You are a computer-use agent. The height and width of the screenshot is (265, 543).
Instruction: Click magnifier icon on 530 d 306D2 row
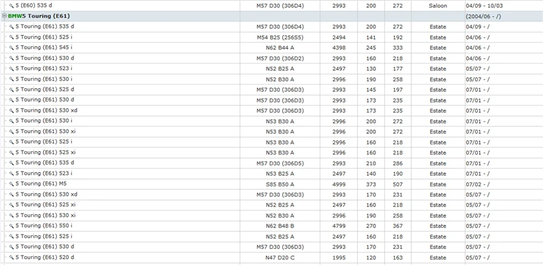[12, 58]
